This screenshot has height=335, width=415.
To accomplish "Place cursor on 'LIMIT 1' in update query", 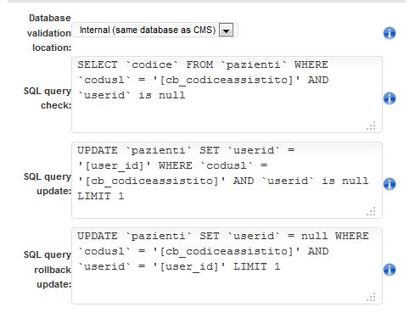I will pyautogui.click(x=101, y=196).
